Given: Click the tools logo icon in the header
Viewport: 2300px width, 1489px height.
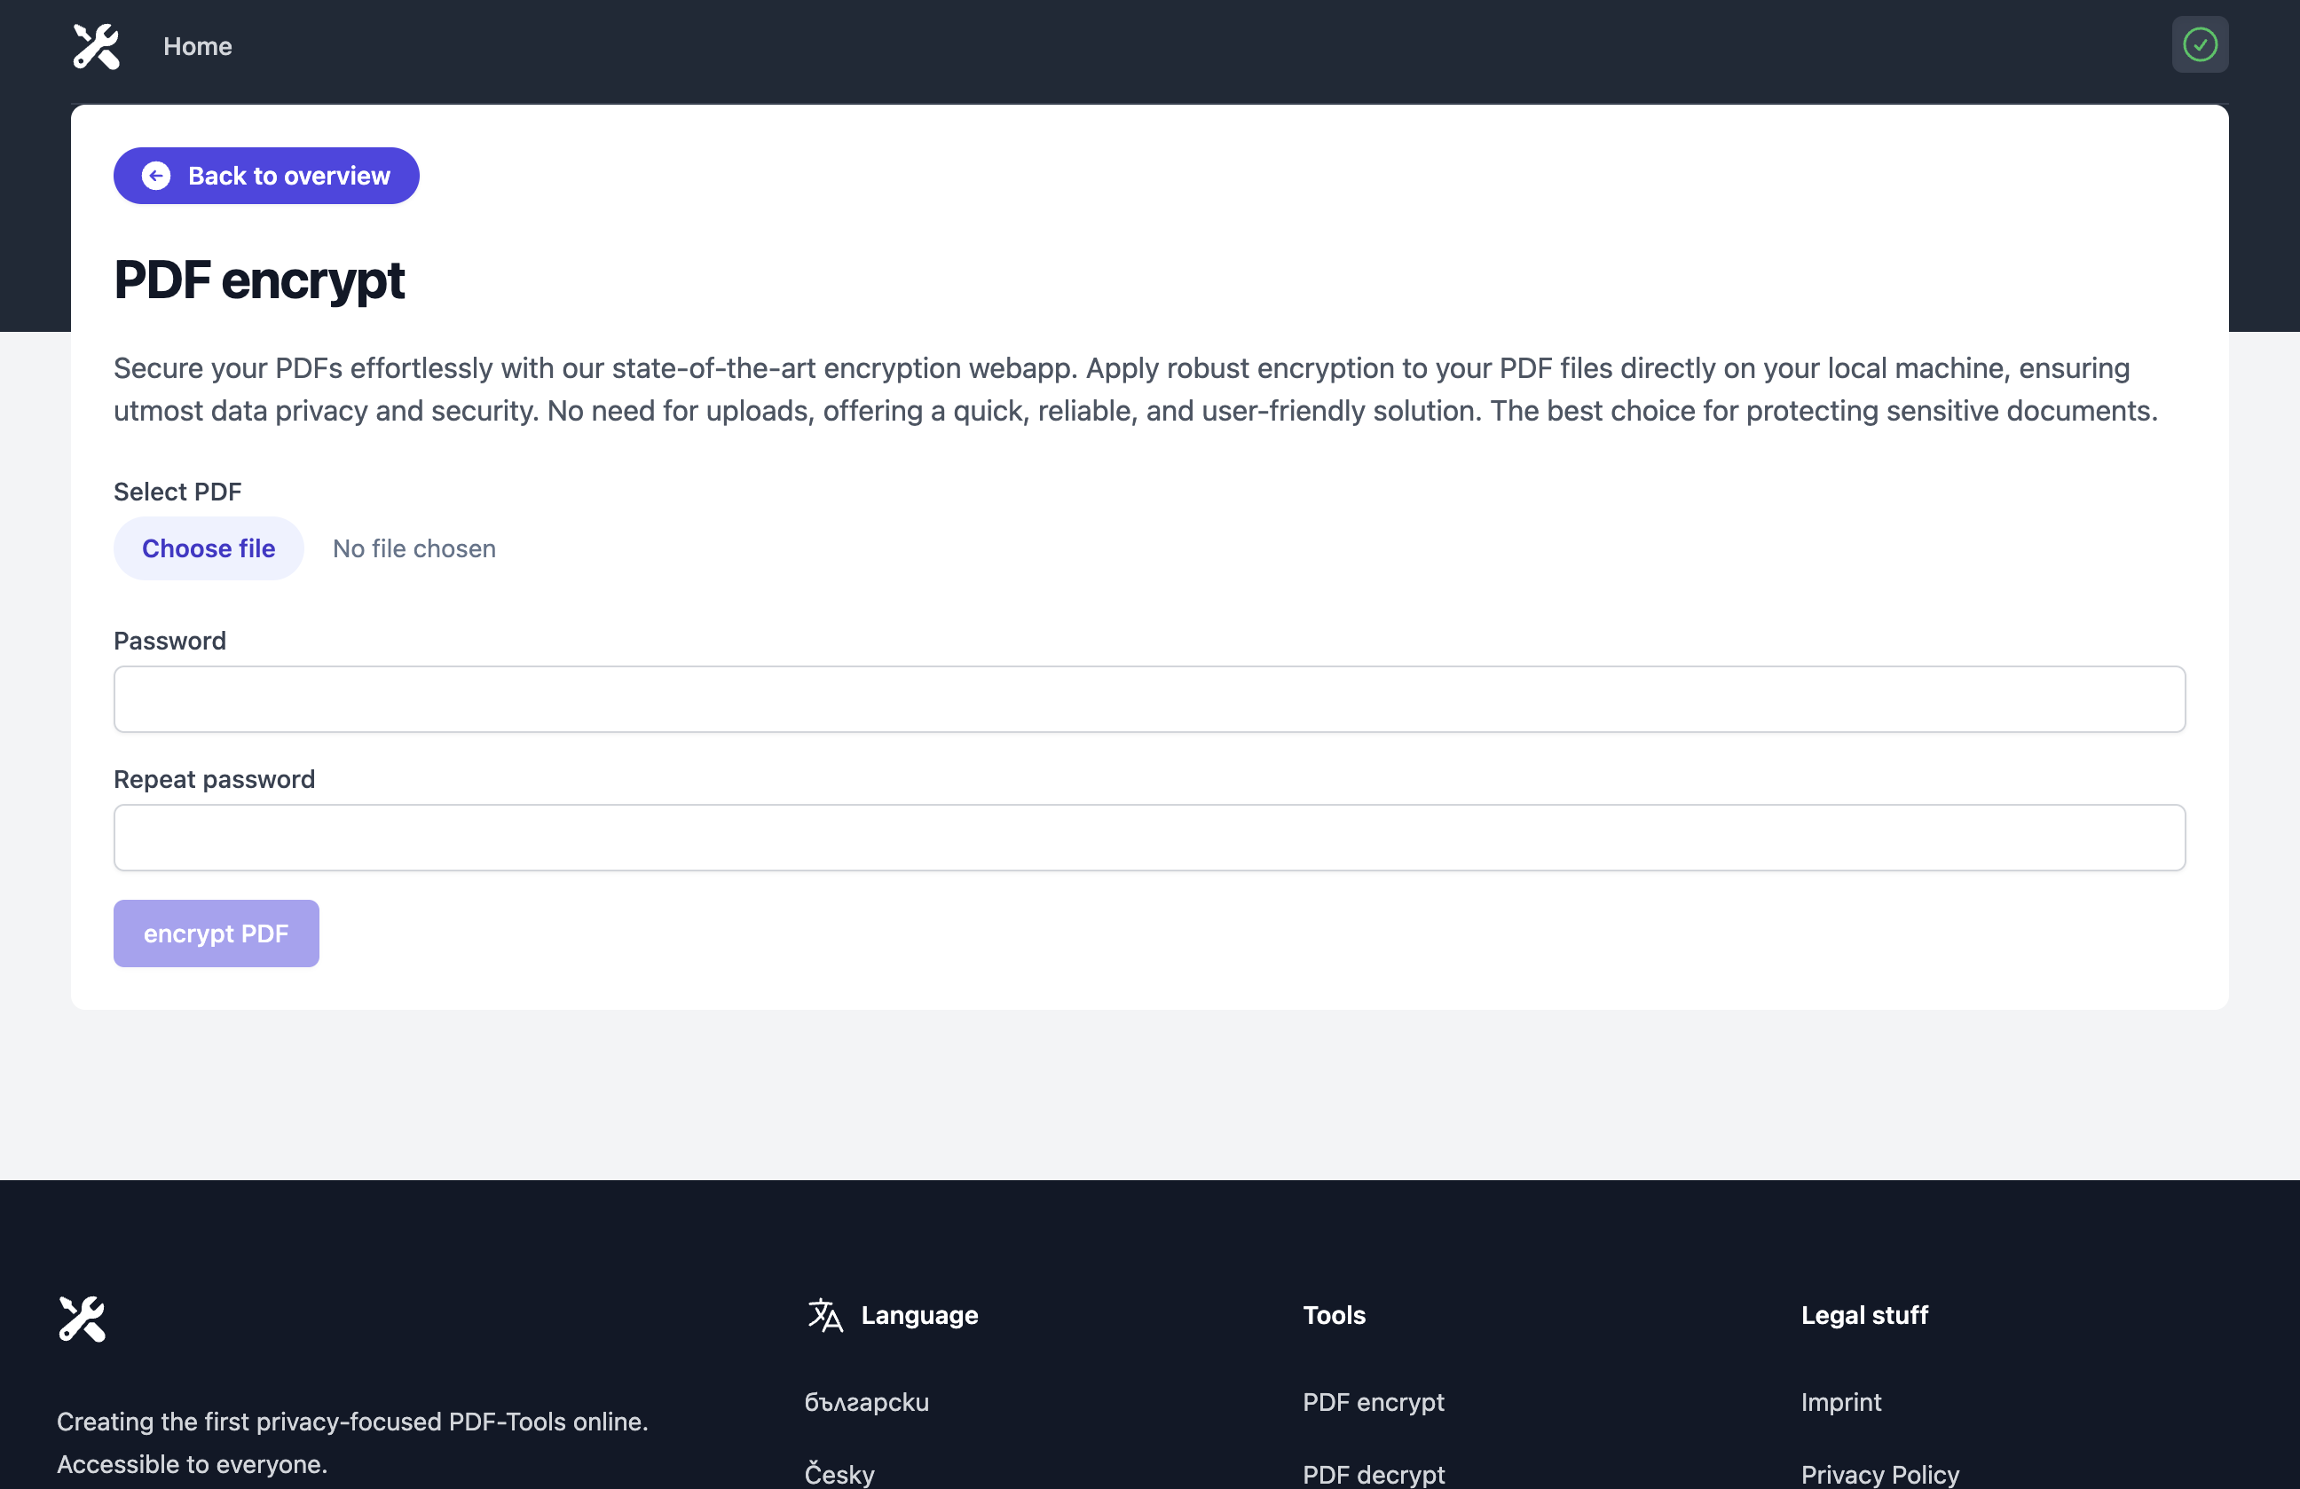Looking at the screenshot, I should (x=97, y=46).
